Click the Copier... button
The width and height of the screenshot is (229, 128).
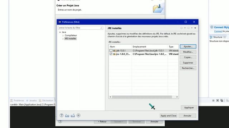(x=188, y=57)
